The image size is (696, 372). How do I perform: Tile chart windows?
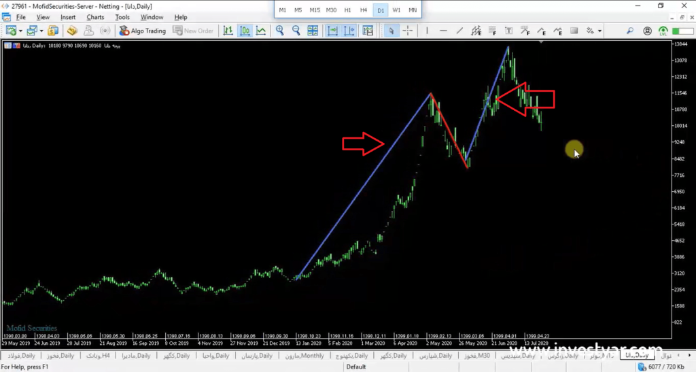pyautogui.click(x=313, y=31)
